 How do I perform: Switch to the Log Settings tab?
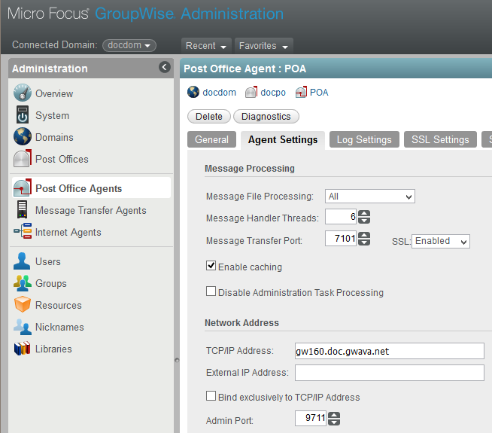tap(364, 139)
